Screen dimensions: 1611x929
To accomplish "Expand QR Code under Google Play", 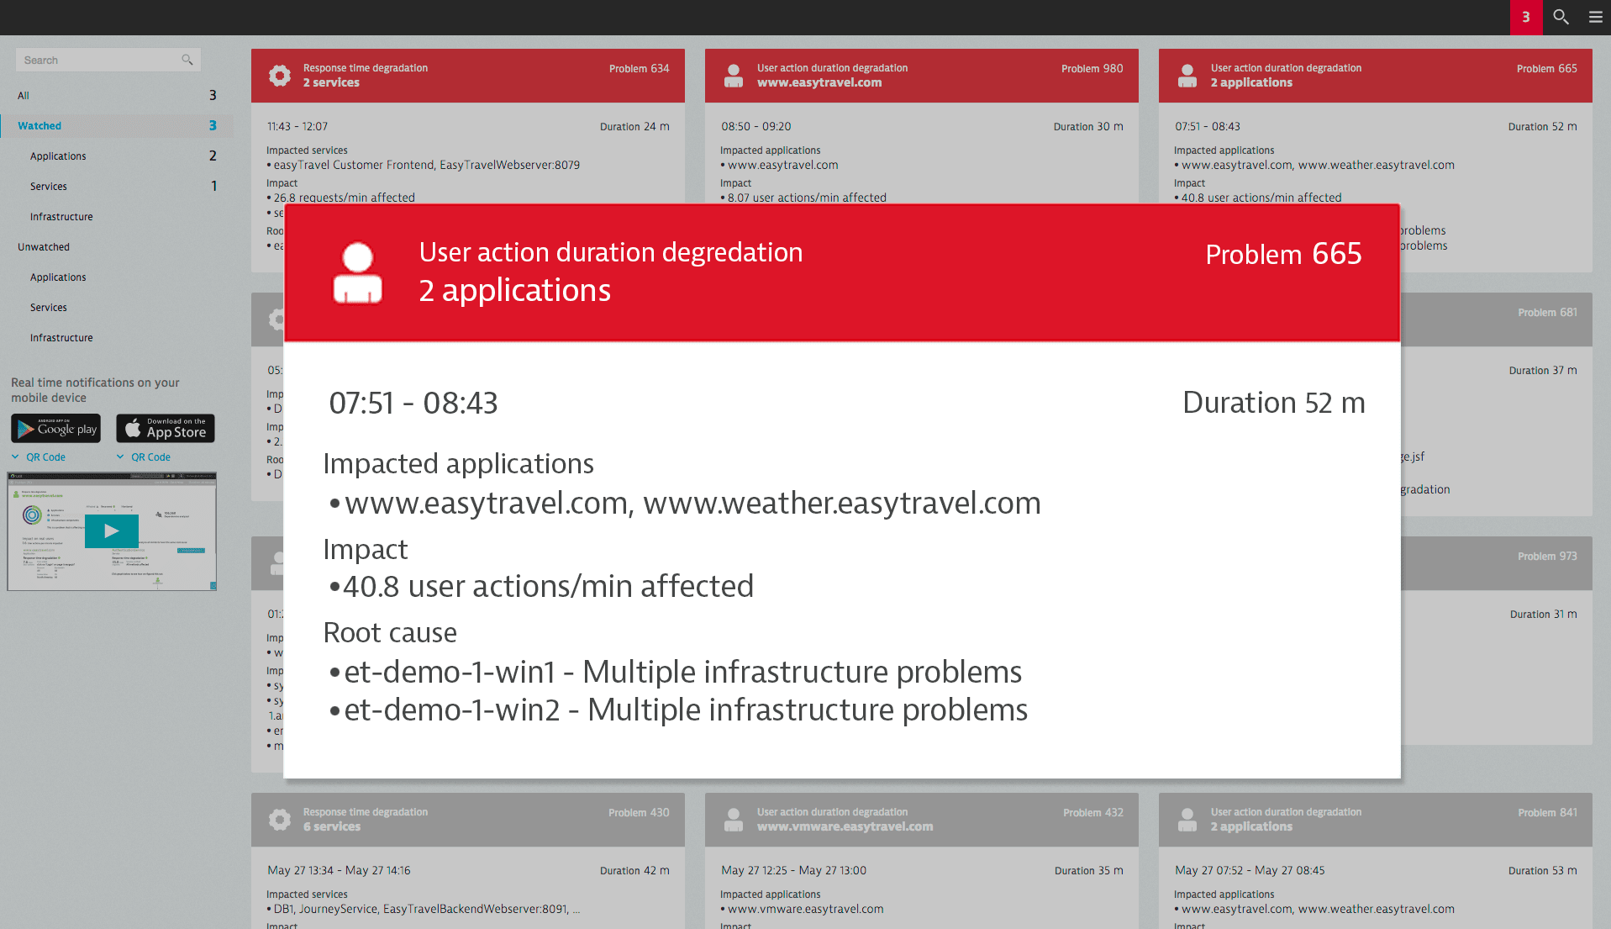I will [39, 457].
